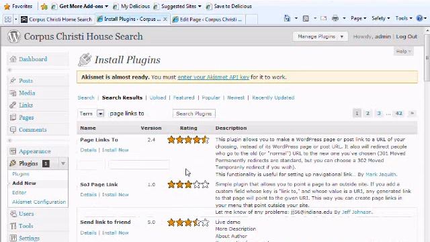Image resolution: width=430 pixels, height=242 pixels.
Task: Switch to Corpus Christi Home Search tab
Action: tap(56, 19)
